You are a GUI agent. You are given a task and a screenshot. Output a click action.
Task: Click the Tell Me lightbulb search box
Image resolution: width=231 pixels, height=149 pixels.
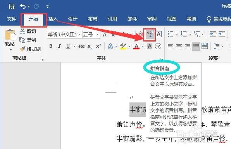pyautogui.click(x=219, y=19)
